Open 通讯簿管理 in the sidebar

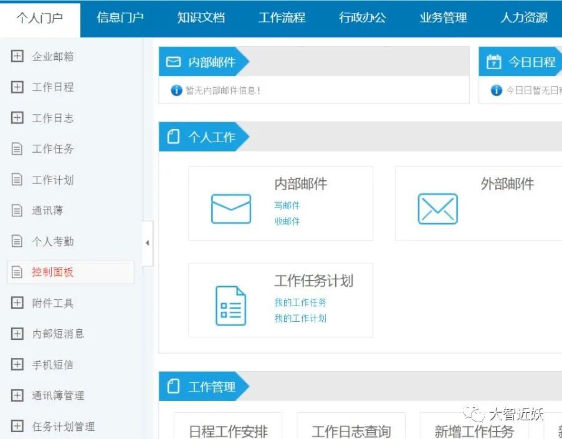58,395
